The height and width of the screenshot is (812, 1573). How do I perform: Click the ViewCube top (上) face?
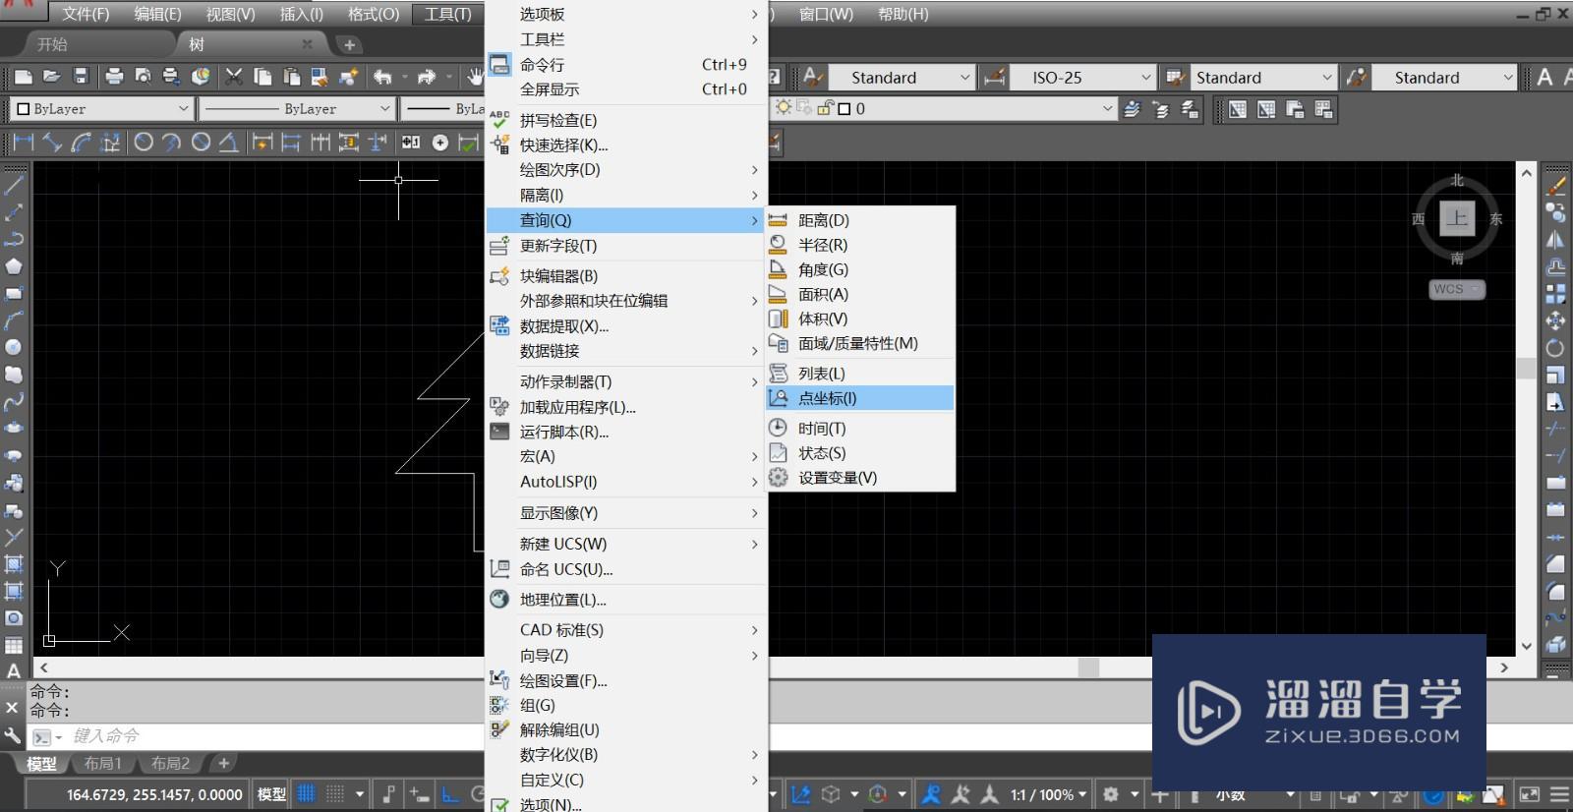point(1457,218)
